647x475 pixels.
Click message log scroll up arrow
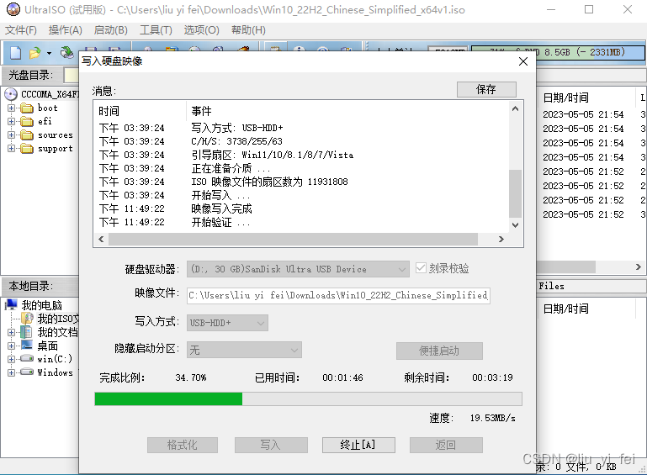pos(515,108)
